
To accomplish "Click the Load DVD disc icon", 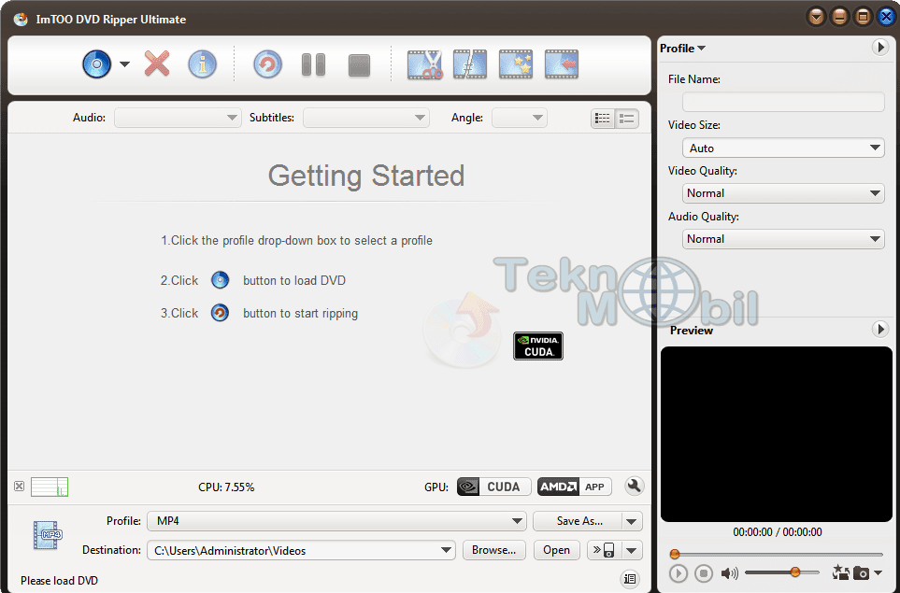I will [x=97, y=64].
